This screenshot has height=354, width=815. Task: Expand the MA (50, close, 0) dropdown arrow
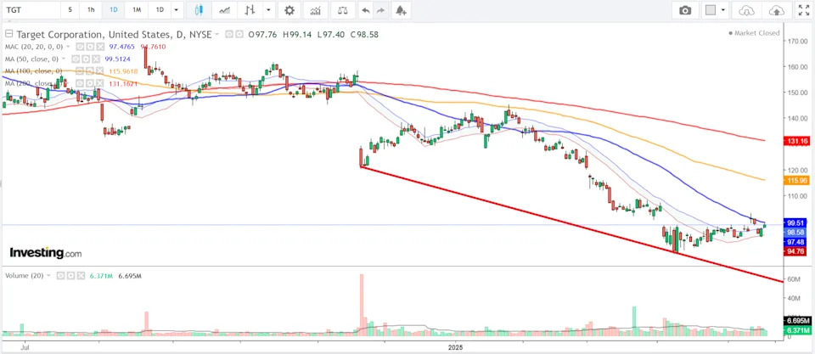[64, 59]
